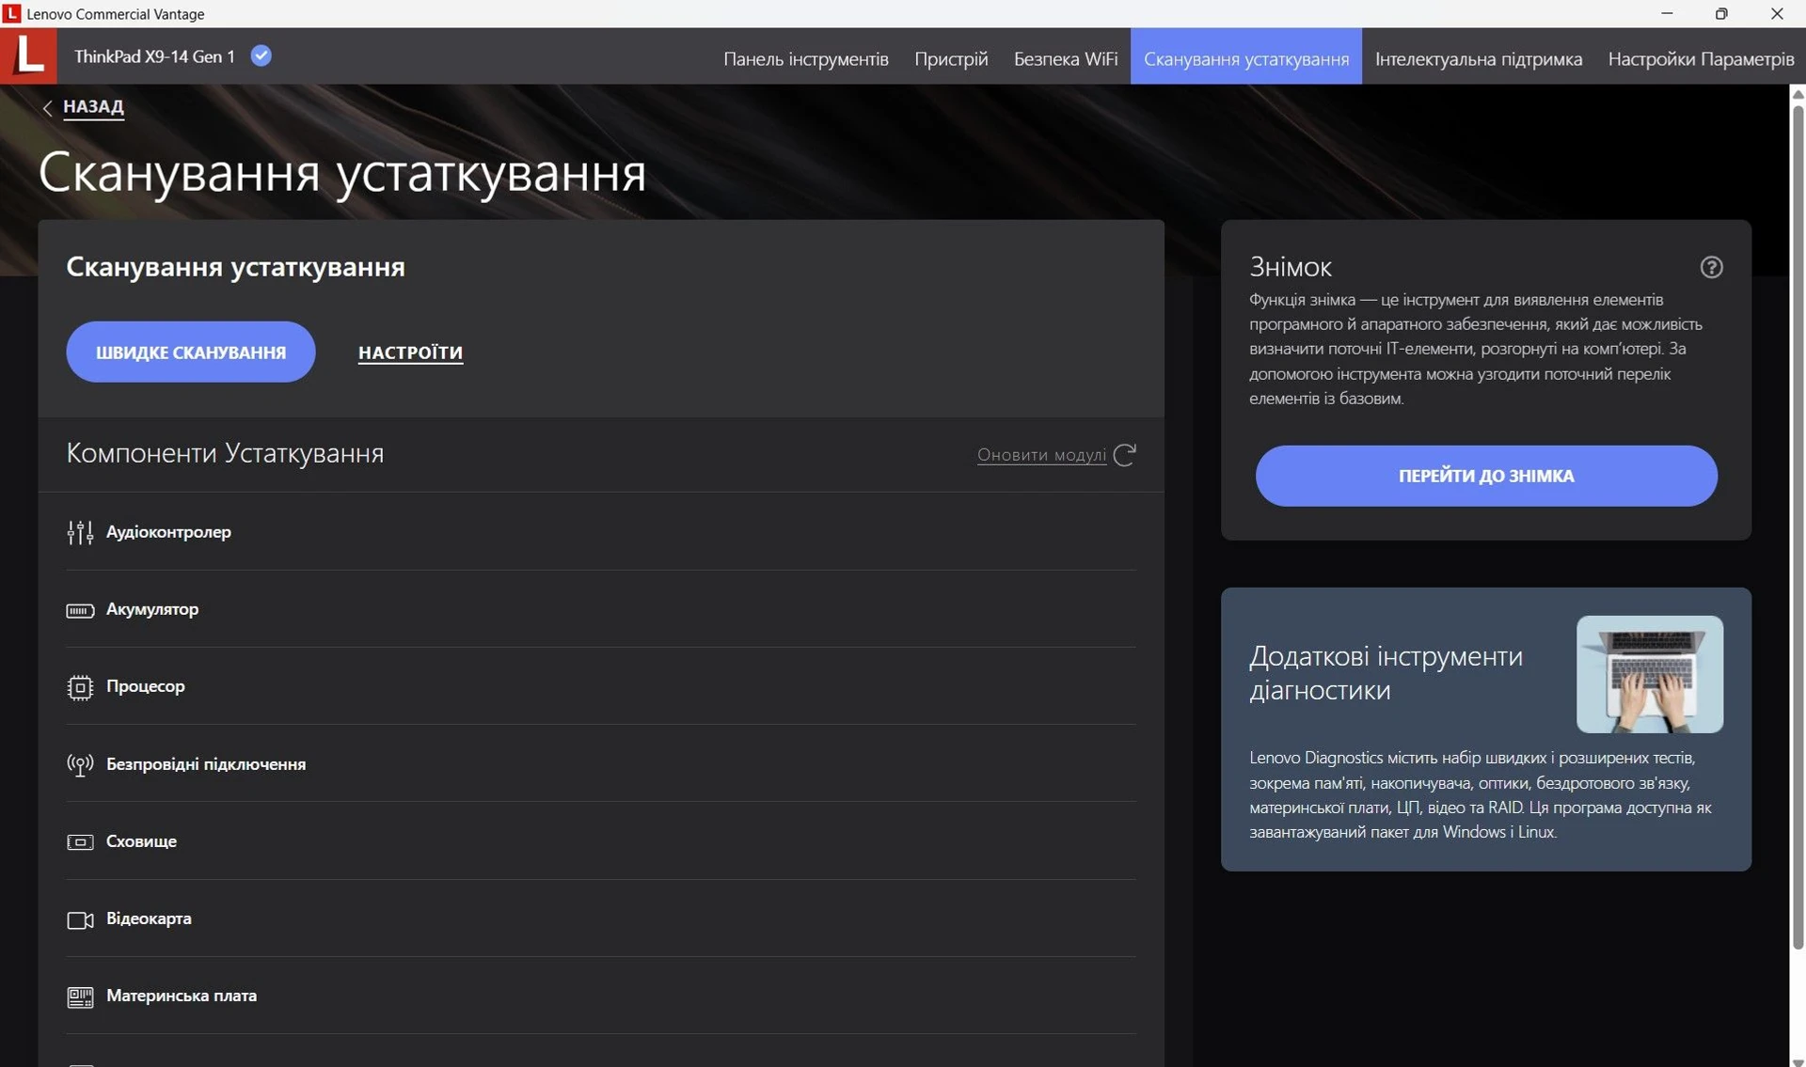Click the Lenovo icon in the title bar
The height and width of the screenshot is (1067, 1806).
pos(11,13)
